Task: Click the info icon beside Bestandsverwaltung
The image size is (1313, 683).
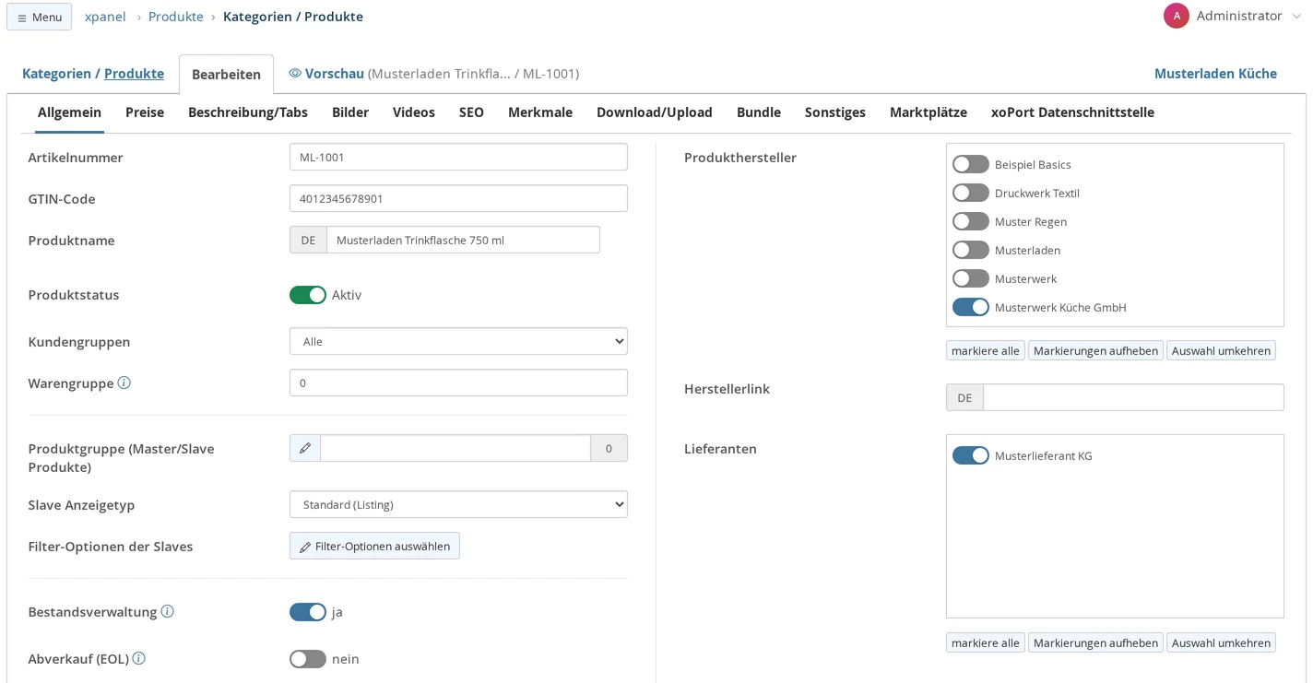Action: (168, 611)
